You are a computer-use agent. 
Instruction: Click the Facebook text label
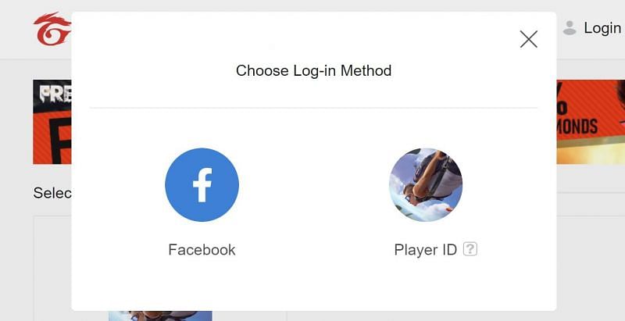click(202, 250)
